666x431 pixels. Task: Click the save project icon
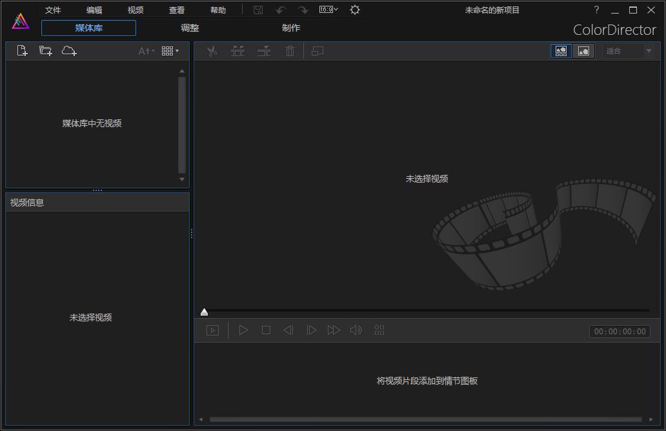[258, 10]
